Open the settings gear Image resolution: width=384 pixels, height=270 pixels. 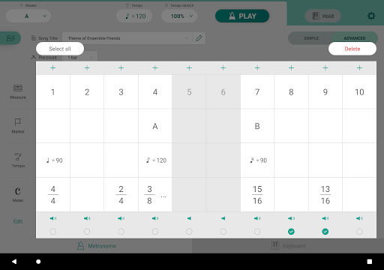(x=371, y=16)
